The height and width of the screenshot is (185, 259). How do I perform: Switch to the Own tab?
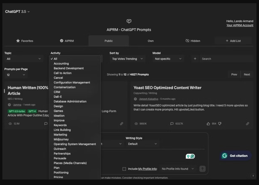coord(150,41)
